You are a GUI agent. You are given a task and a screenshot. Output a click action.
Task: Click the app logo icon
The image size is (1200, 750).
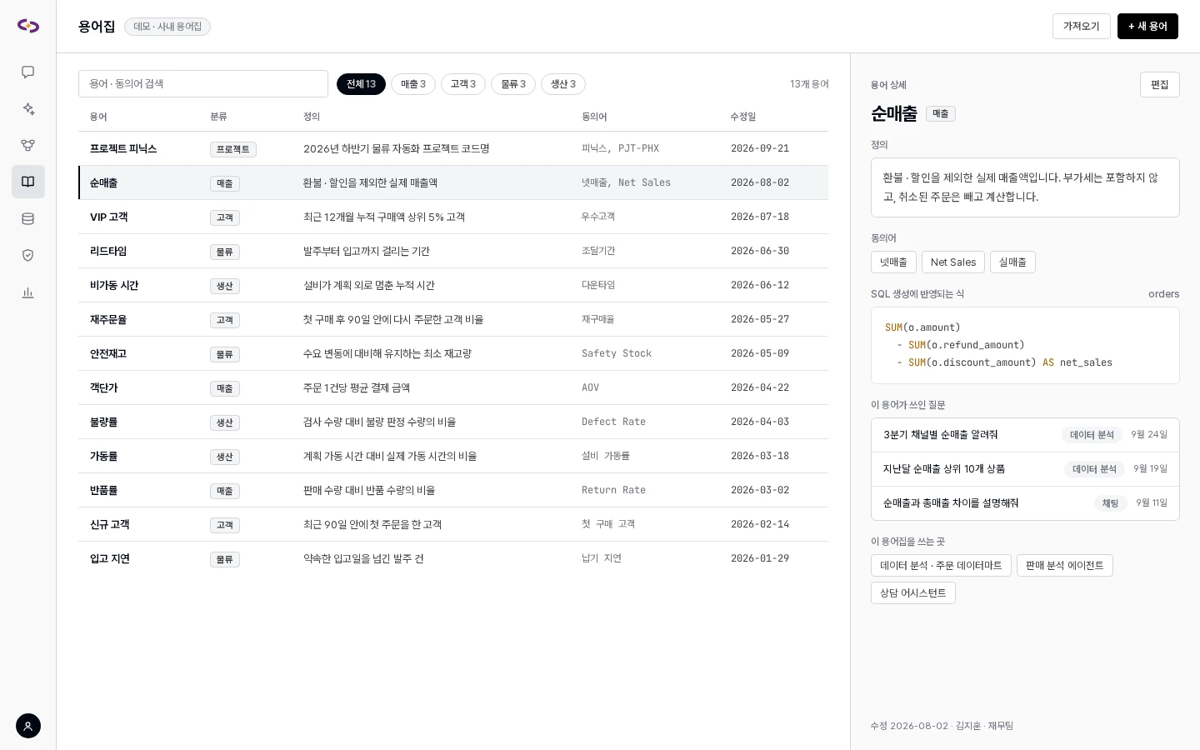(x=28, y=26)
